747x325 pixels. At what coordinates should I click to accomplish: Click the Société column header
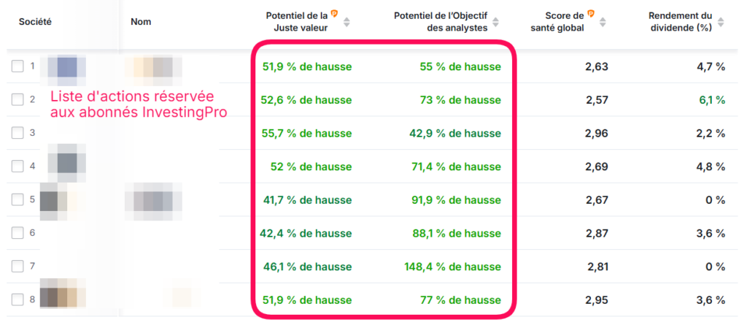(x=35, y=22)
